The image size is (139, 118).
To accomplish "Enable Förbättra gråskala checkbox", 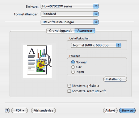I will click(69, 86).
